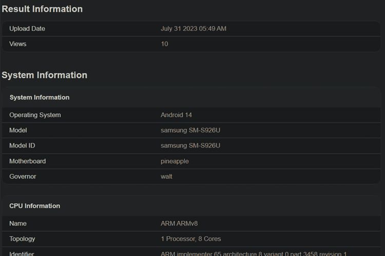
Task: Click the CPU Information table header
Action: click(35, 206)
